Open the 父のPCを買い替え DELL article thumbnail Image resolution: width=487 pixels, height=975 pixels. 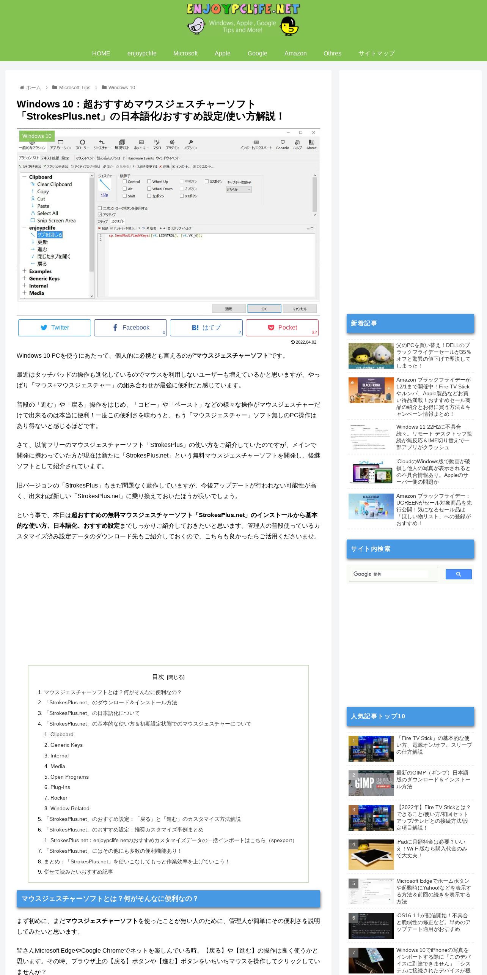point(371,356)
